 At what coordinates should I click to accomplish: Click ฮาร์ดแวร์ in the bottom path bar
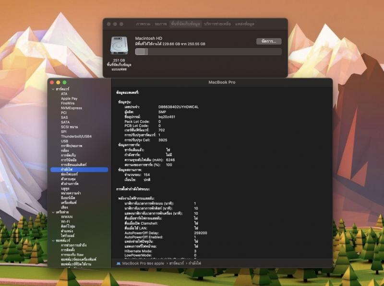pos(176,263)
